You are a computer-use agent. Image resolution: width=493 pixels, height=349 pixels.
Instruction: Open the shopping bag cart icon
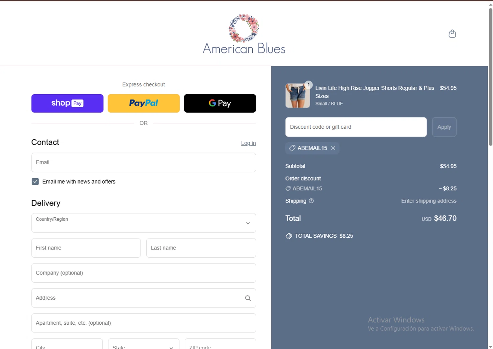pos(452,34)
